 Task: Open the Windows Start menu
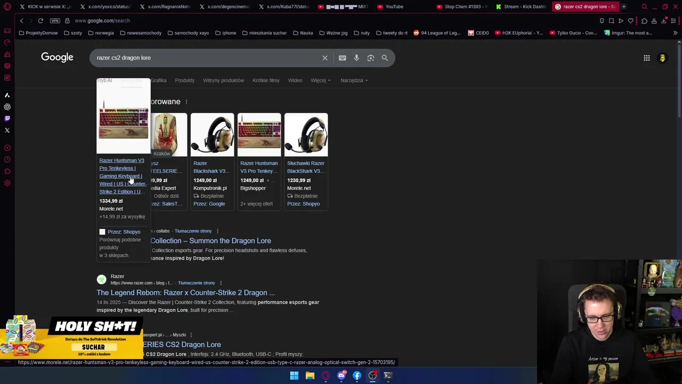294,375
